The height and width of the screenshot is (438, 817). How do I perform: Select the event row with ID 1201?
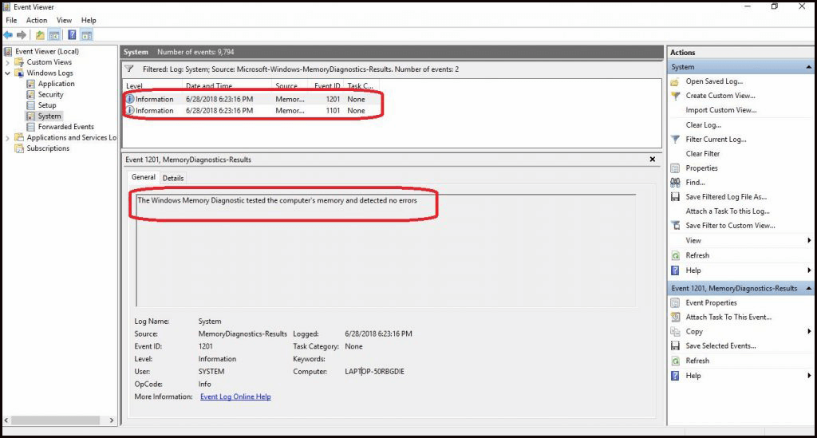[253, 99]
